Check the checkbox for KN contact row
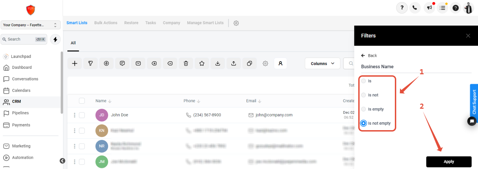Viewport: 478px width, 169px height. pyautogui.click(x=82, y=130)
